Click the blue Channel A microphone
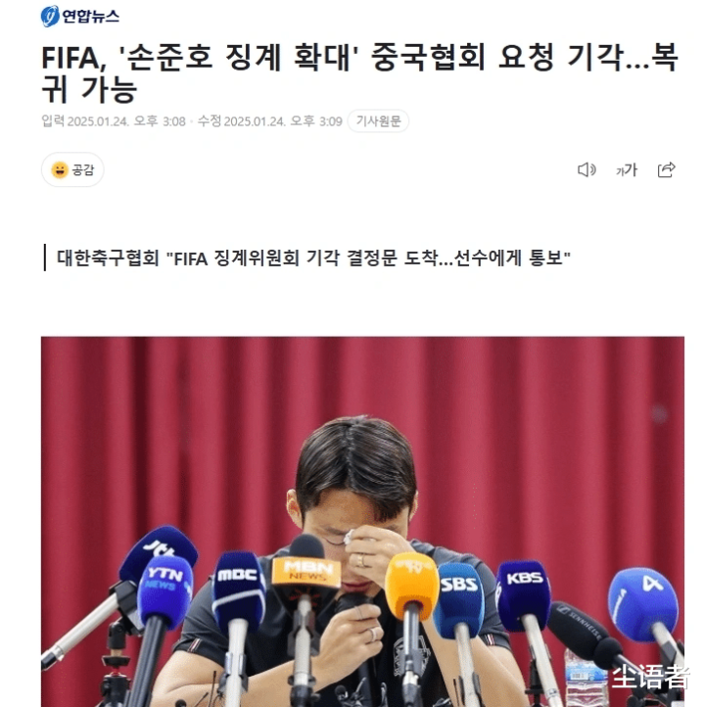Image resolution: width=704 pixels, height=707 pixels. pos(643,603)
